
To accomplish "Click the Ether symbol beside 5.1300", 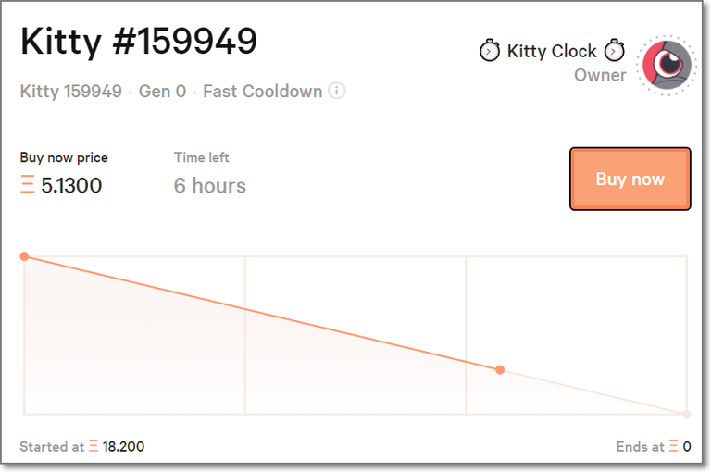I will 28,185.
